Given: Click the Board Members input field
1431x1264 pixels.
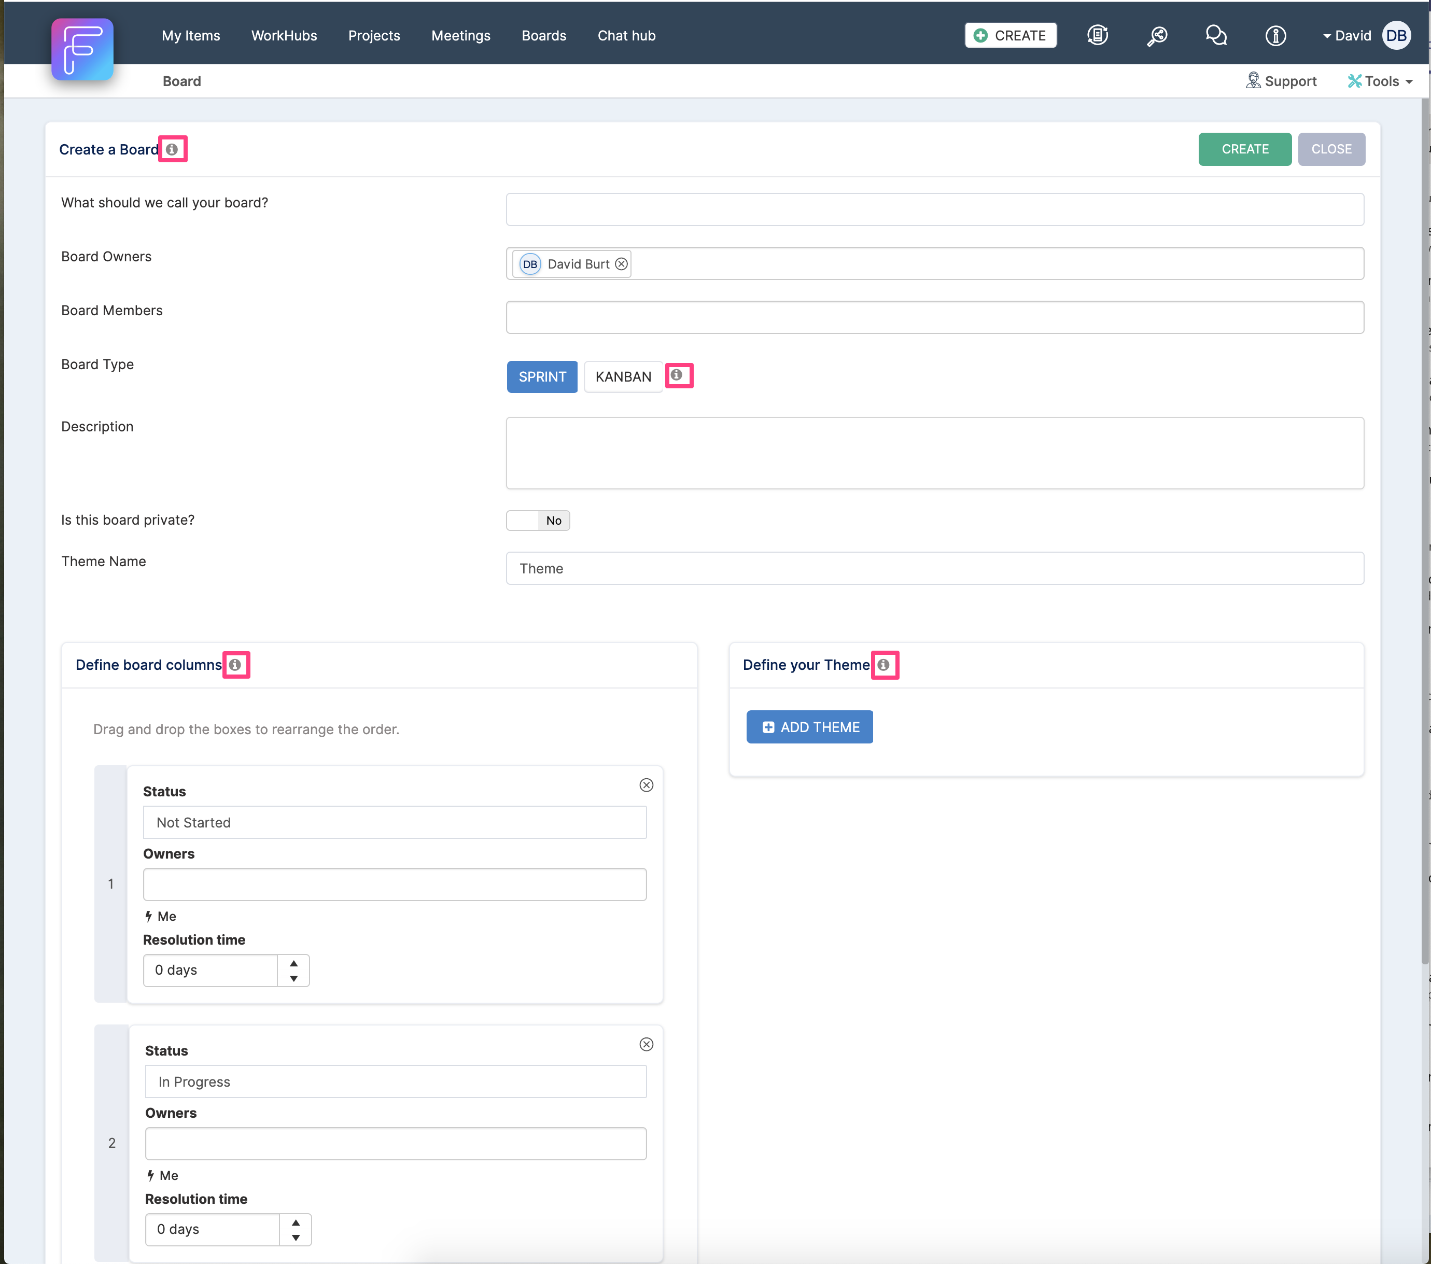Looking at the screenshot, I should pyautogui.click(x=935, y=317).
